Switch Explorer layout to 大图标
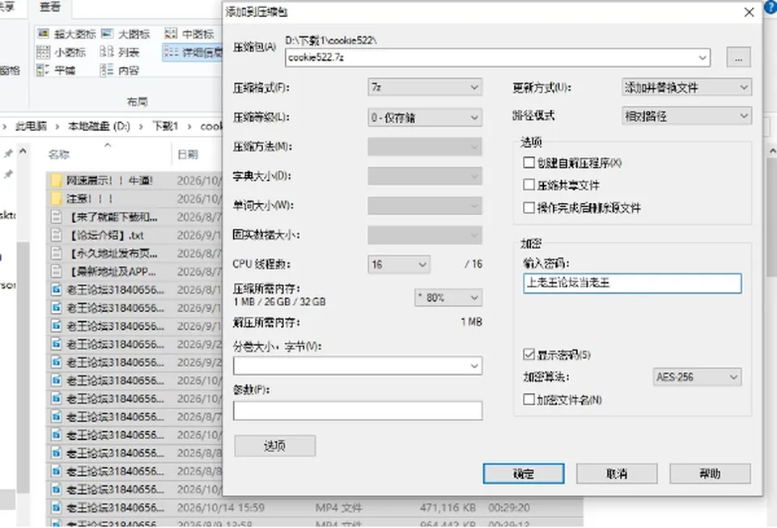The image size is (777, 528). pos(125,34)
